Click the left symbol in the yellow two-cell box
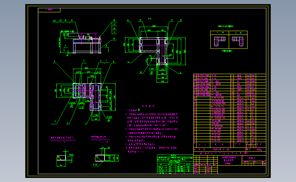The width and height of the screenshot is (296, 182). (220, 41)
